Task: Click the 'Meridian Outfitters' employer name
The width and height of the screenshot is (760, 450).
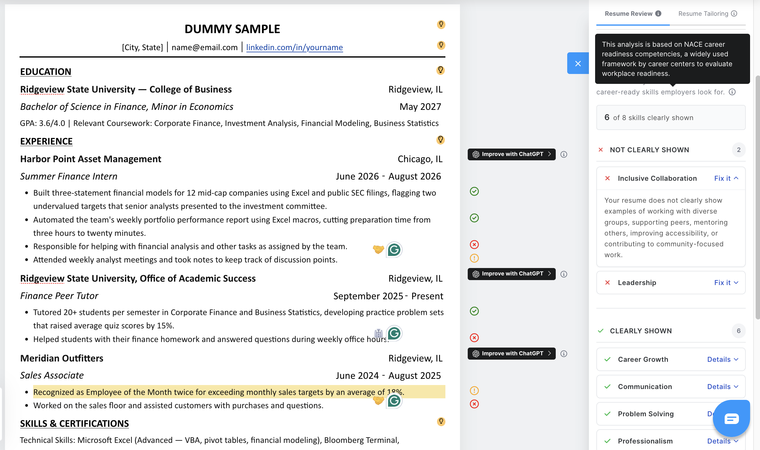Action: [62, 358]
